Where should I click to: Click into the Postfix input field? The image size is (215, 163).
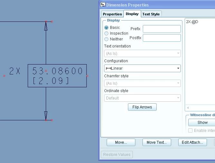click(x=162, y=38)
